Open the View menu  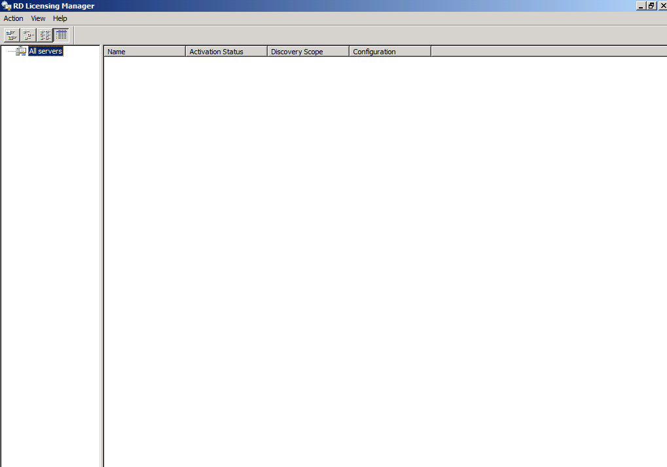click(x=38, y=18)
